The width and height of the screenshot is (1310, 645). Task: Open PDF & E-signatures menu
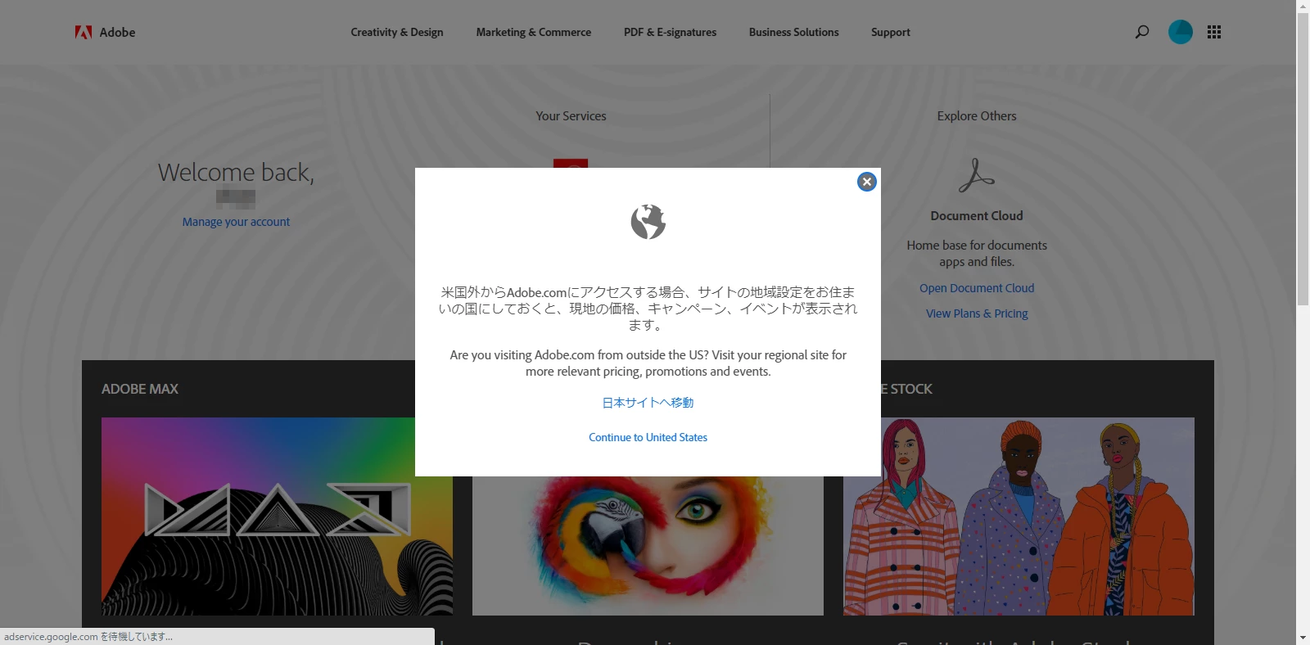point(670,32)
